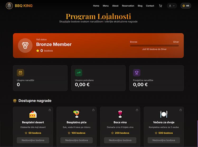The height and width of the screenshot is (147, 198).
Task: Click the lock icon on Večera za dvoje
Action: tap(181, 110)
